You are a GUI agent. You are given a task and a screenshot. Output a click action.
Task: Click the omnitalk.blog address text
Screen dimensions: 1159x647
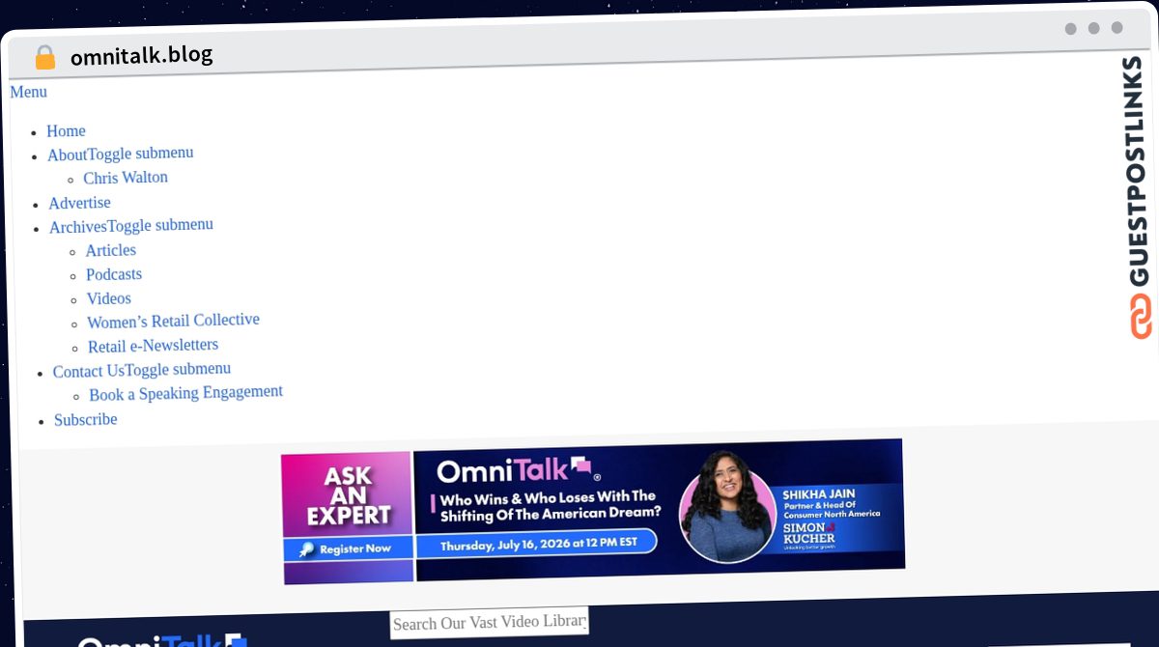pyautogui.click(x=141, y=56)
